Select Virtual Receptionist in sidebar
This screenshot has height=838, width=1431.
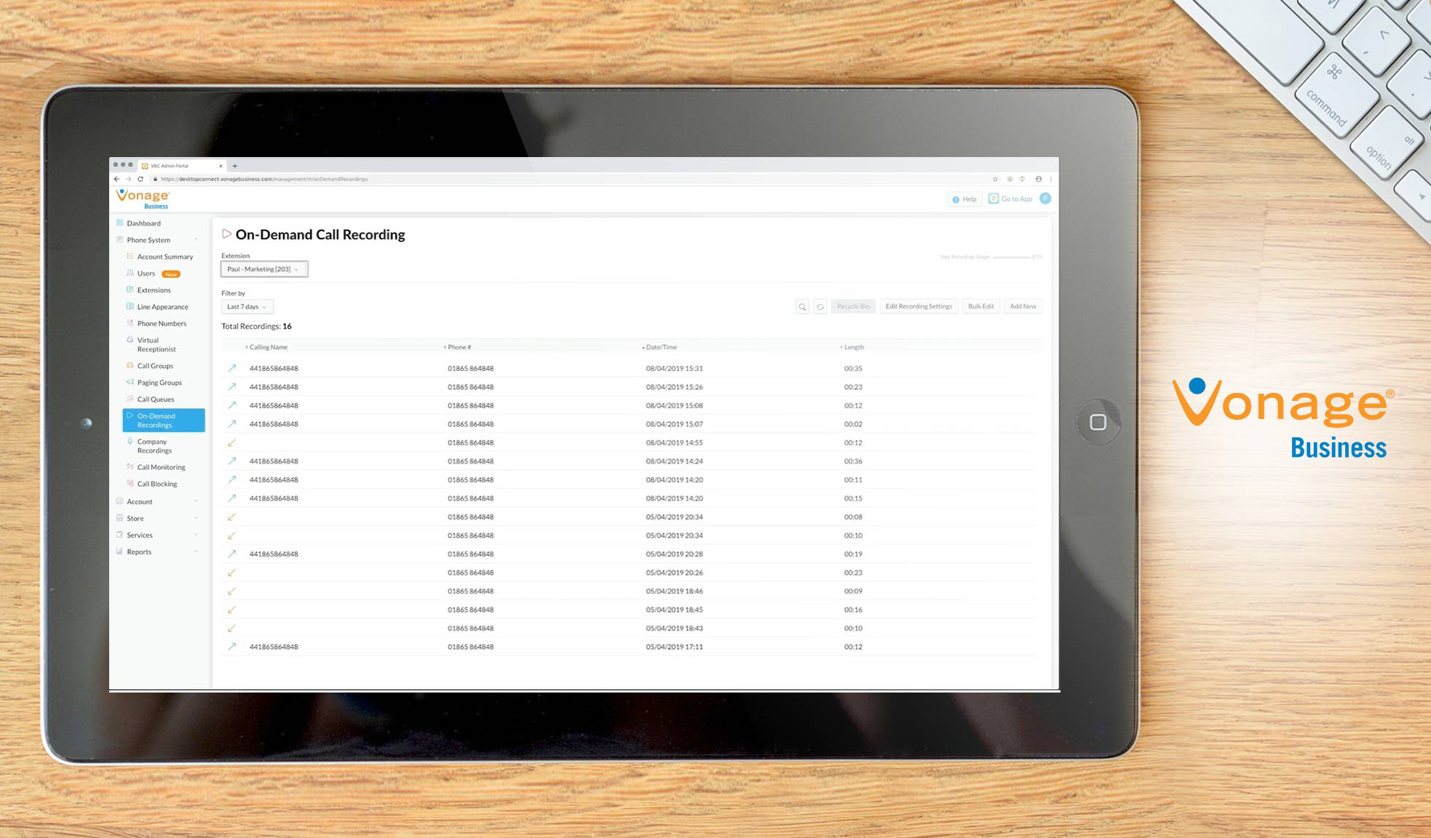pyautogui.click(x=156, y=345)
